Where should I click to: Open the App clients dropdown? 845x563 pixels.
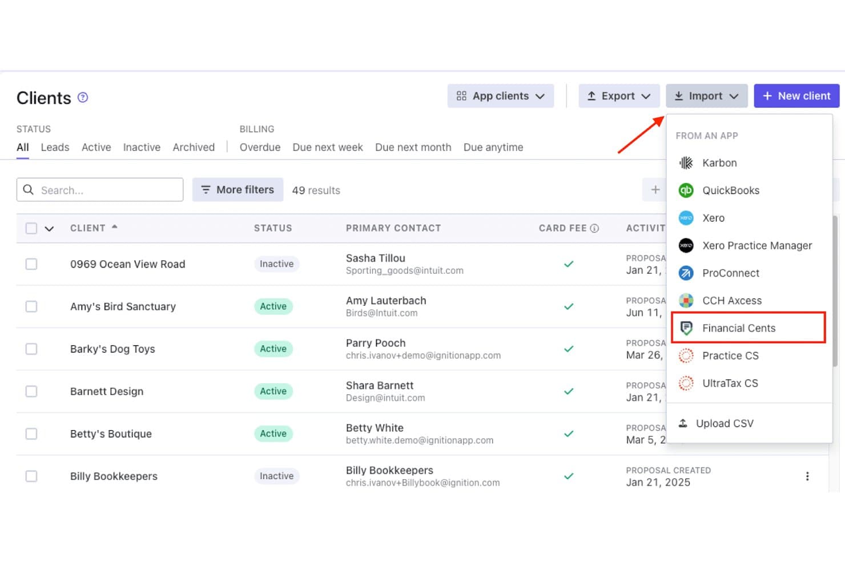(501, 96)
